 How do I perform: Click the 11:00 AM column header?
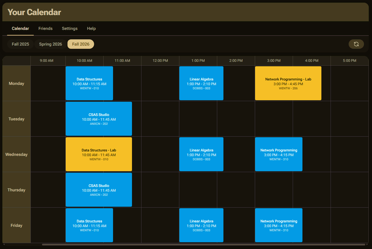click(x=123, y=61)
